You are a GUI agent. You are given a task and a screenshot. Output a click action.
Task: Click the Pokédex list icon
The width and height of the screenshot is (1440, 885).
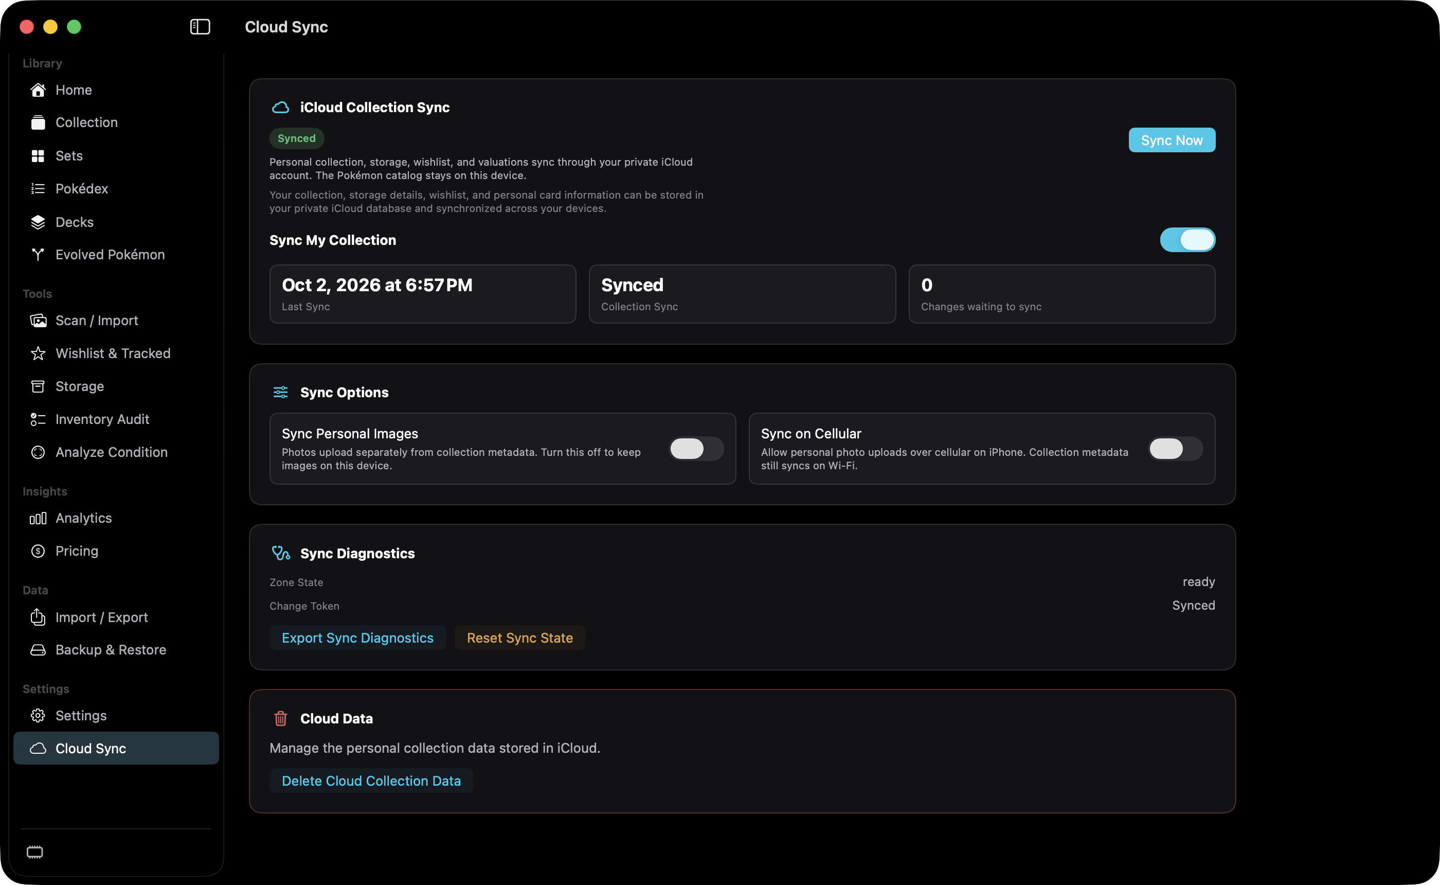pyautogui.click(x=38, y=188)
